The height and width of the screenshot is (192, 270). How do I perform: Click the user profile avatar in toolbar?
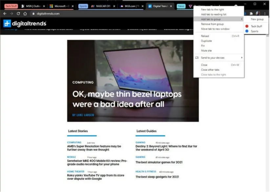pos(258,13)
